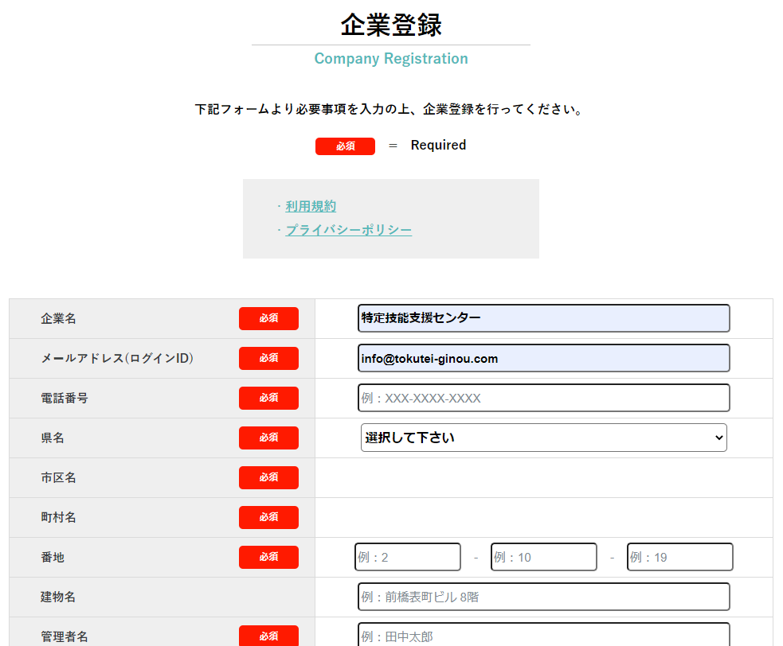The height and width of the screenshot is (646, 783).
Task: Click the 必須 badge beside 企業名
Action: 268,318
